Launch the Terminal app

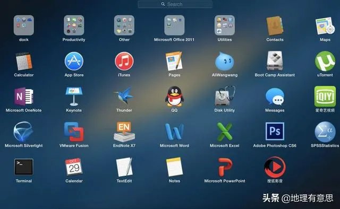click(23, 167)
